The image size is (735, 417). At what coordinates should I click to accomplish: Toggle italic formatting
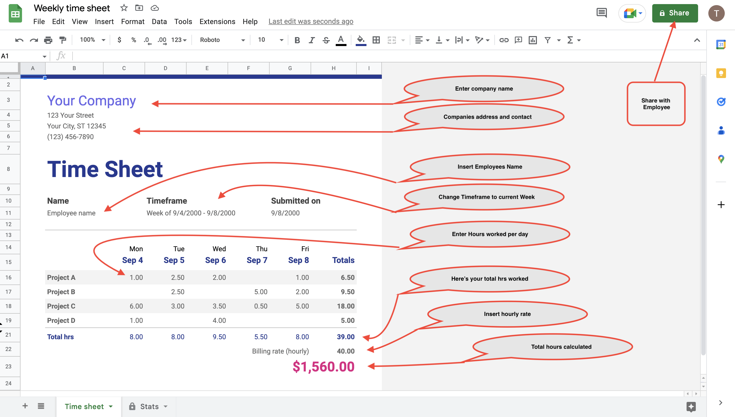(312, 40)
